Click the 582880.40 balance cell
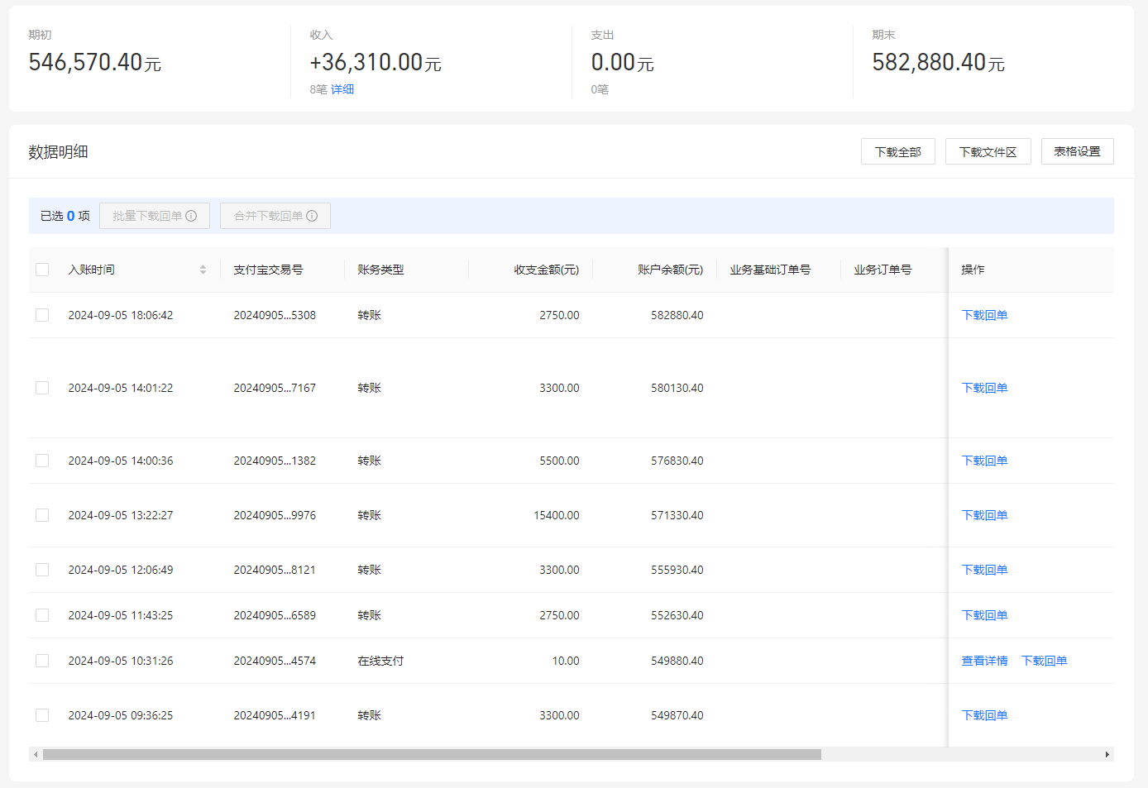Image resolution: width=1148 pixels, height=788 pixels. point(677,315)
